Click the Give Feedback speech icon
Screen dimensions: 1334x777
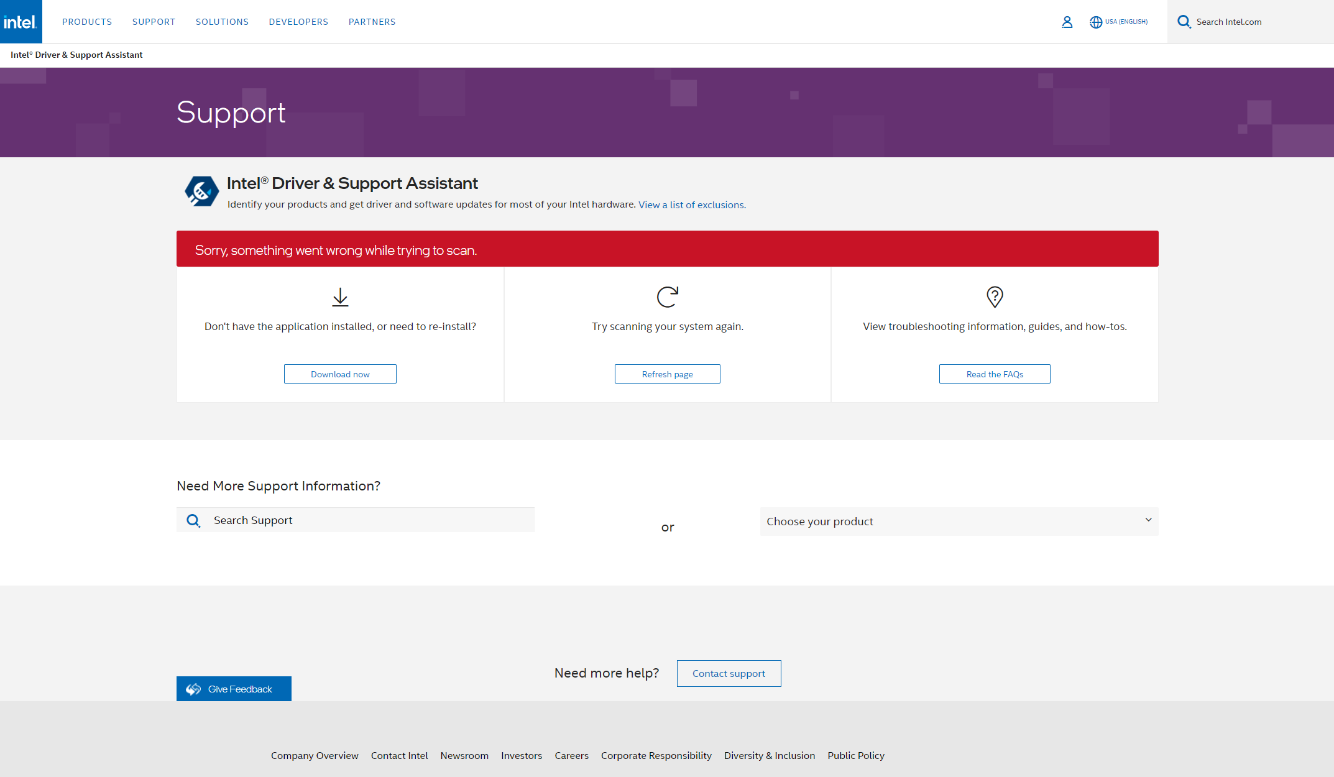click(194, 689)
